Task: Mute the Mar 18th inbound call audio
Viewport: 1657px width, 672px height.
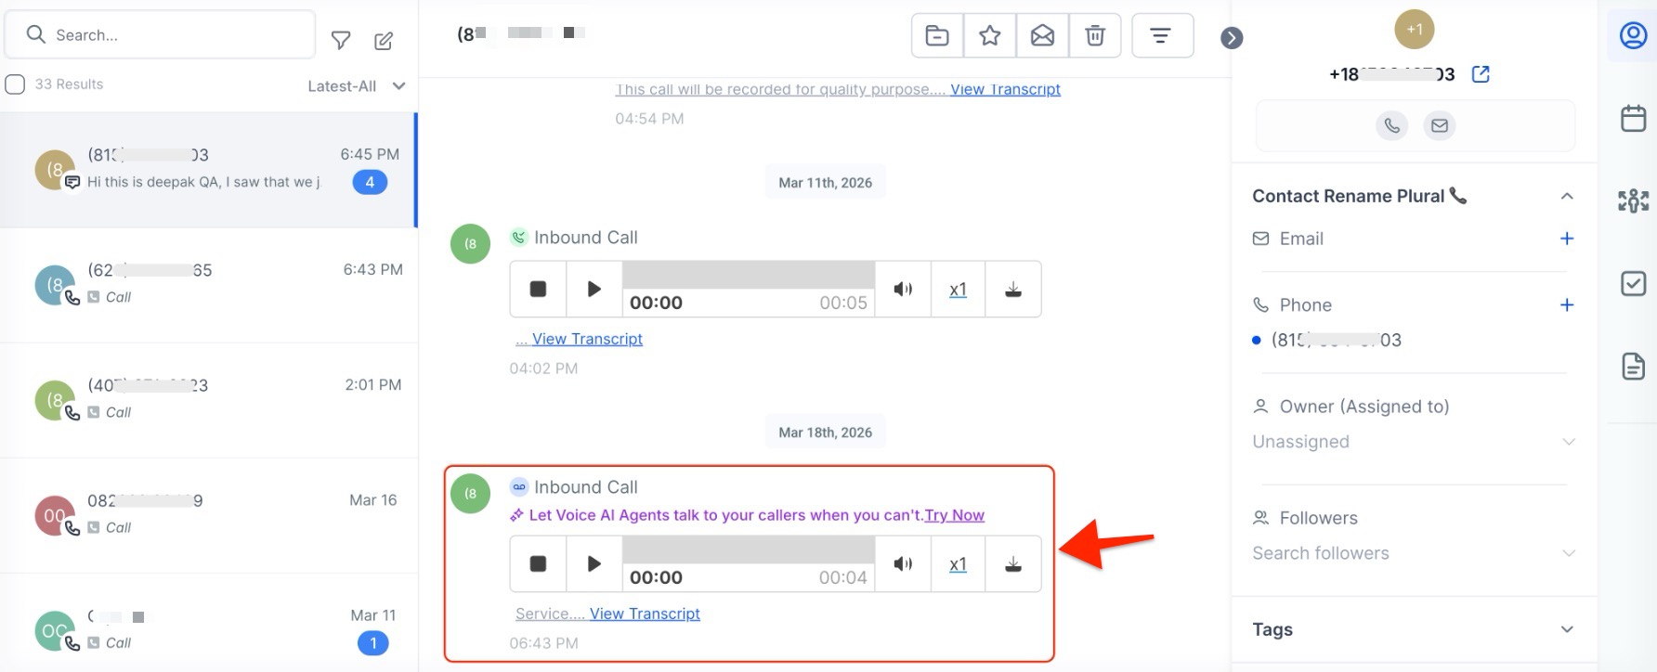Action: tap(902, 564)
